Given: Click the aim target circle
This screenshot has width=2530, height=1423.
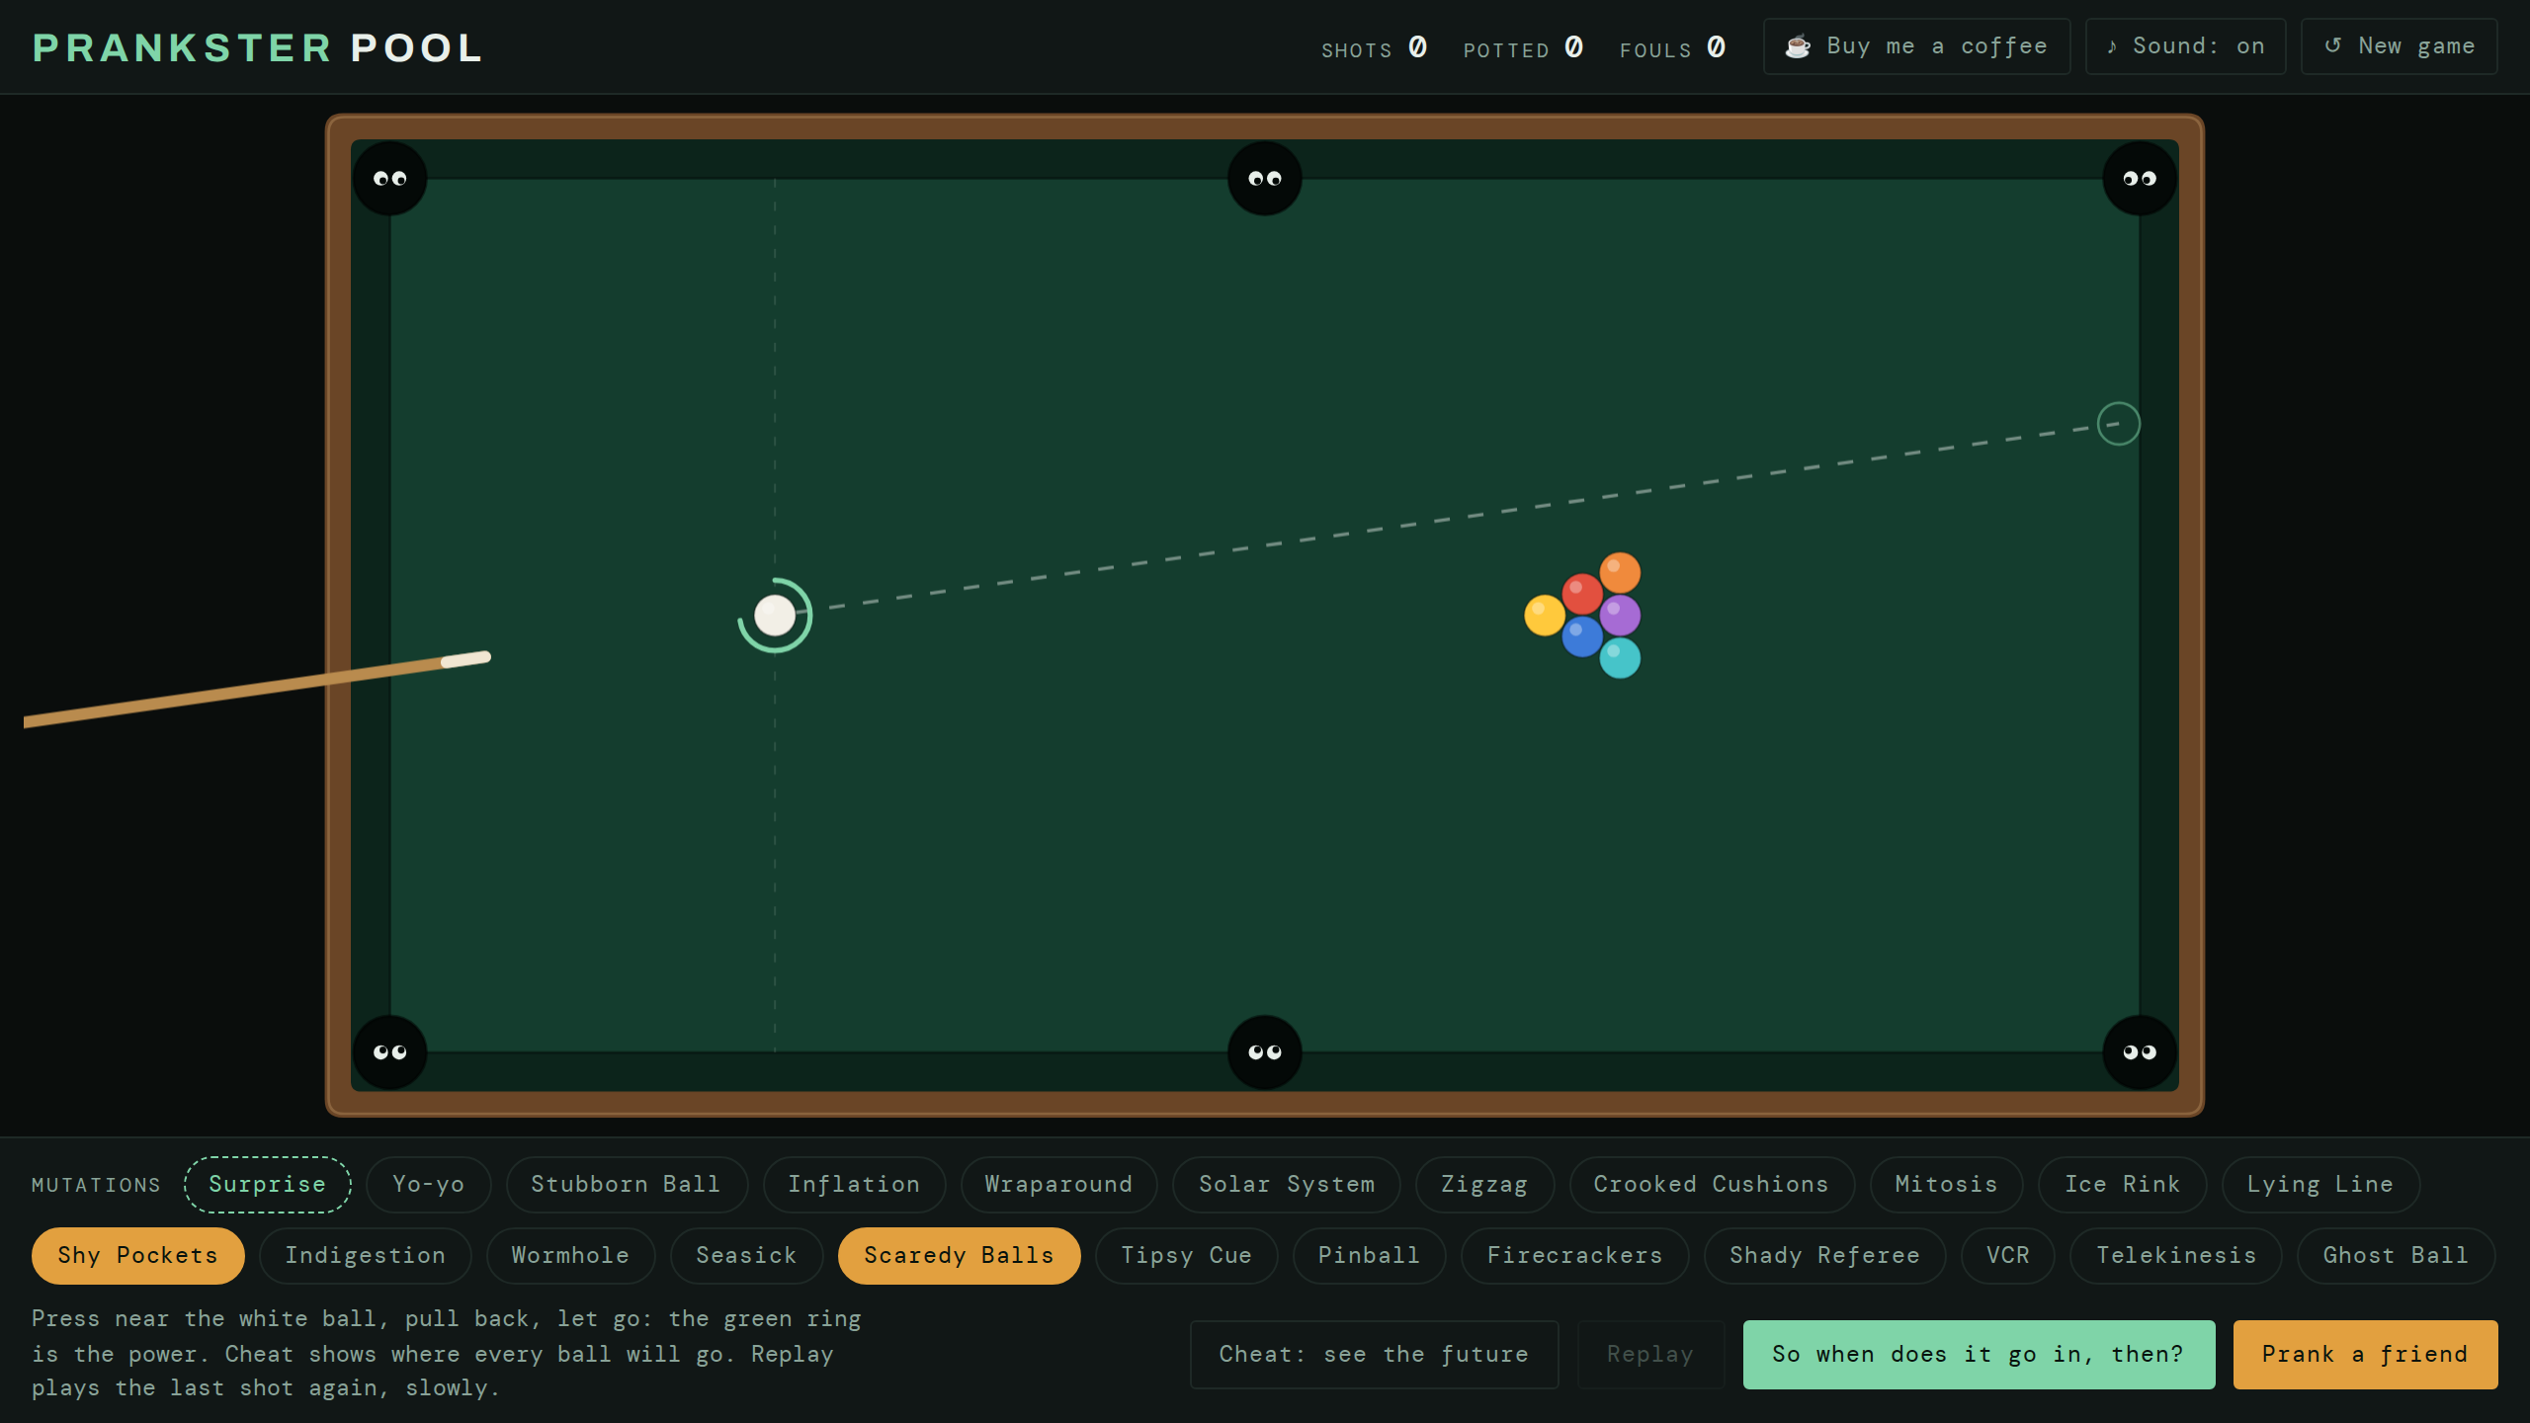Looking at the screenshot, I should [2119, 424].
